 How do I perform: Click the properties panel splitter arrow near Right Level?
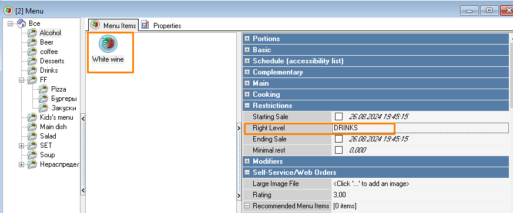239,129
